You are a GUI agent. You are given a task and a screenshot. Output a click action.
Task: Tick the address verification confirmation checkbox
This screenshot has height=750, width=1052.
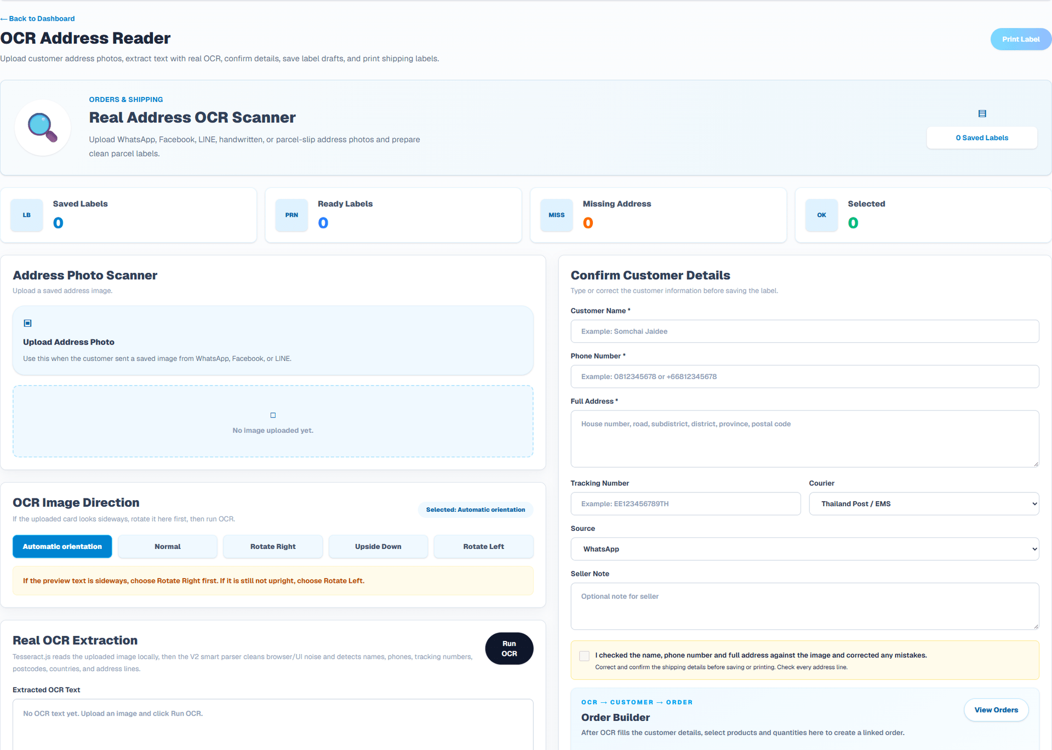(x=584, y=656)
